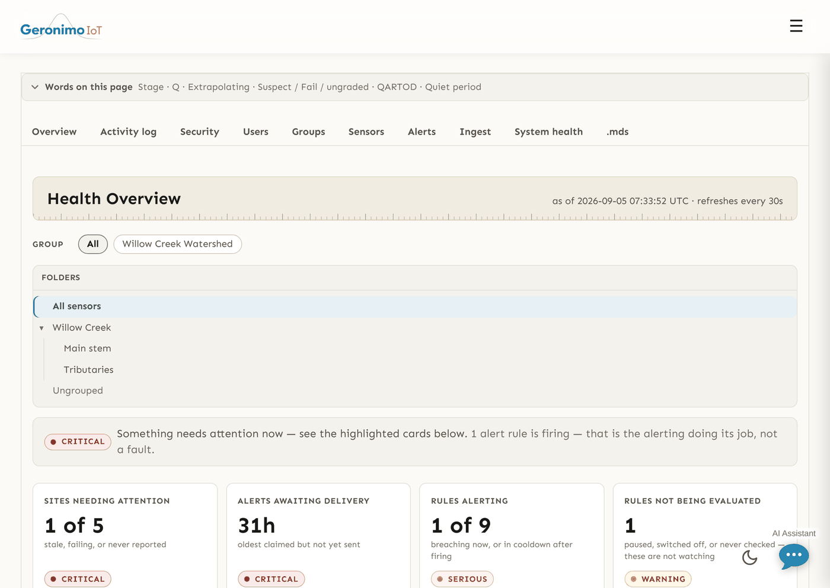Click the '1 of 5' sites value
The width and height of the screenshot is (830, 588).
pos(74,526)
